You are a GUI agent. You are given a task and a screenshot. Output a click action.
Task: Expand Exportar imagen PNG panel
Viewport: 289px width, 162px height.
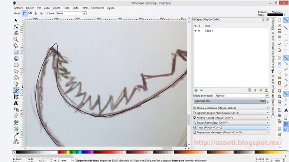click(x=231, y=113)
